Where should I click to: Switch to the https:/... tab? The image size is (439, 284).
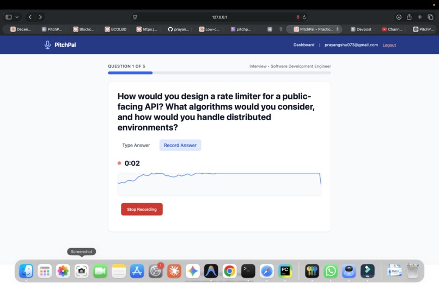[x=147, y=29]
